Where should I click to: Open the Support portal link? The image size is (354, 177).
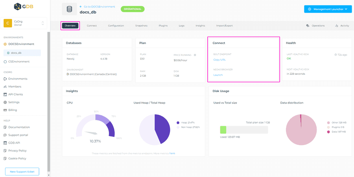18,135
